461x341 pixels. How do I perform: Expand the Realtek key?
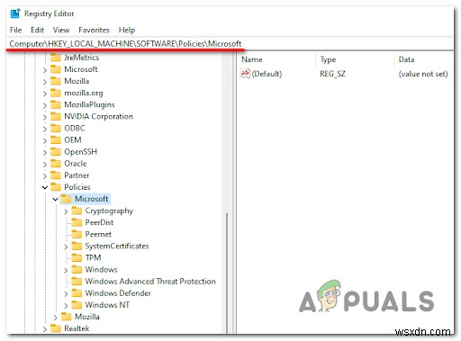click(45, 329)
